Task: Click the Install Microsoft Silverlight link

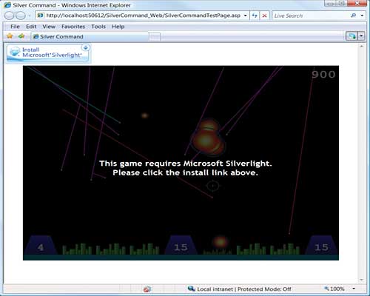Action: coord(49,53)
